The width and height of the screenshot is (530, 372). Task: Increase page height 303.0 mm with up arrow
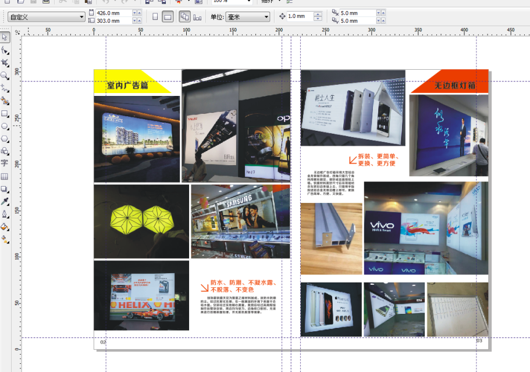coord(139,20)
